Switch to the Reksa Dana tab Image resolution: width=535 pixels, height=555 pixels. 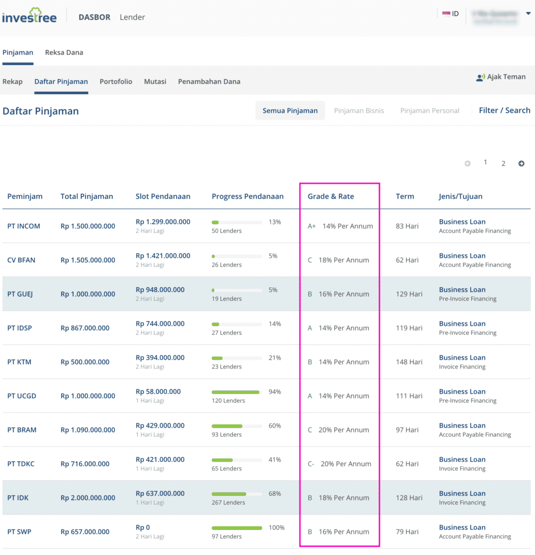pos(64,52)
